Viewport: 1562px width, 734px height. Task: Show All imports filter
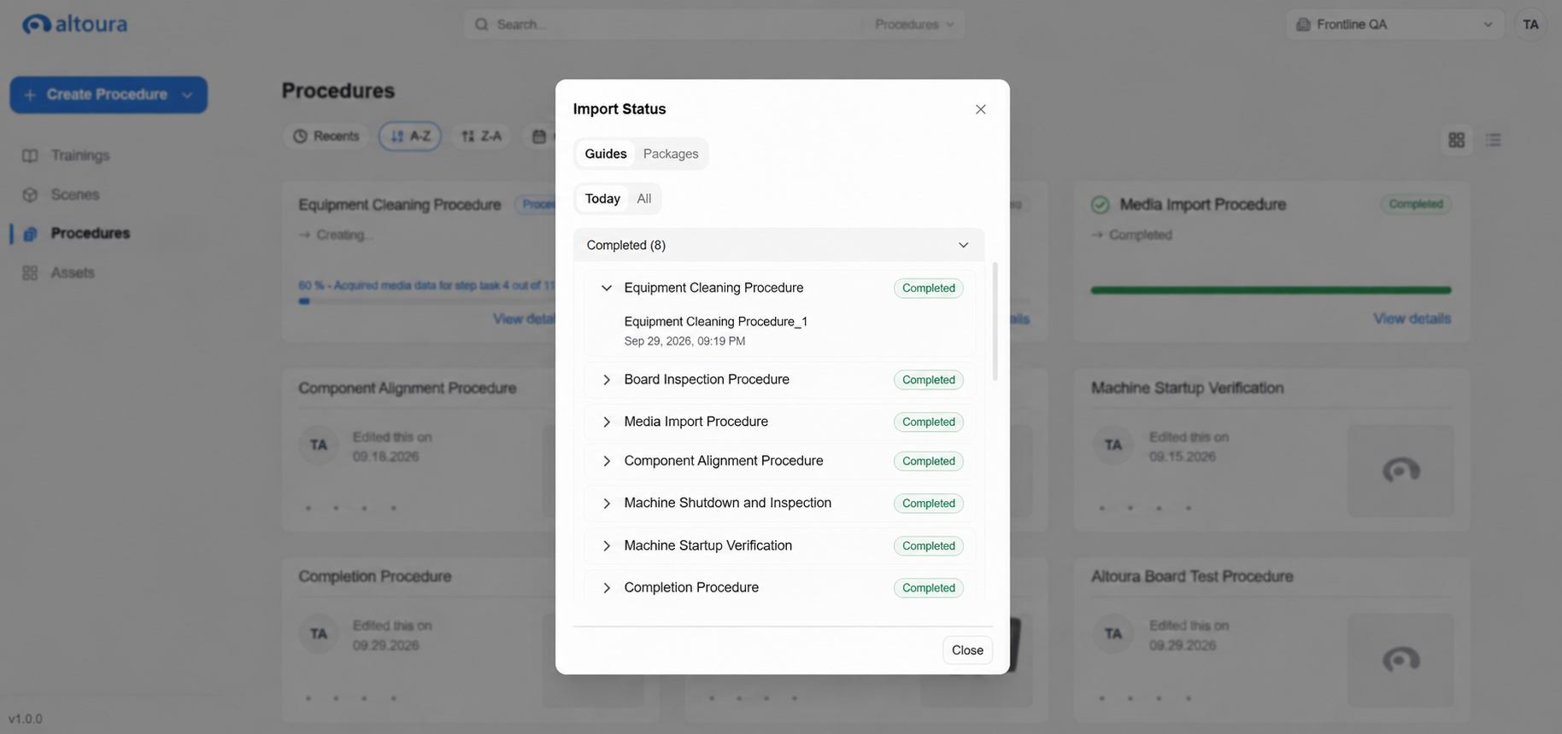click(x=643, y=199)
